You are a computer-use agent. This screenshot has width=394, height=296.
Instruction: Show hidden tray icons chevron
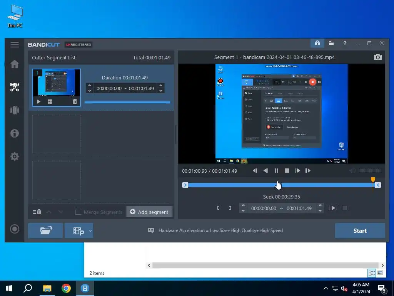click(326, 288)
